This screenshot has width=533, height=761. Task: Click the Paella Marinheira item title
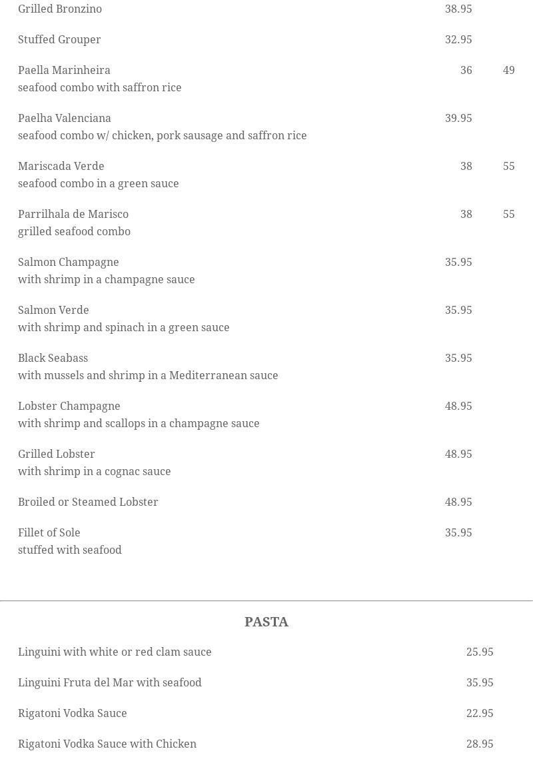(x=64, y=71)
